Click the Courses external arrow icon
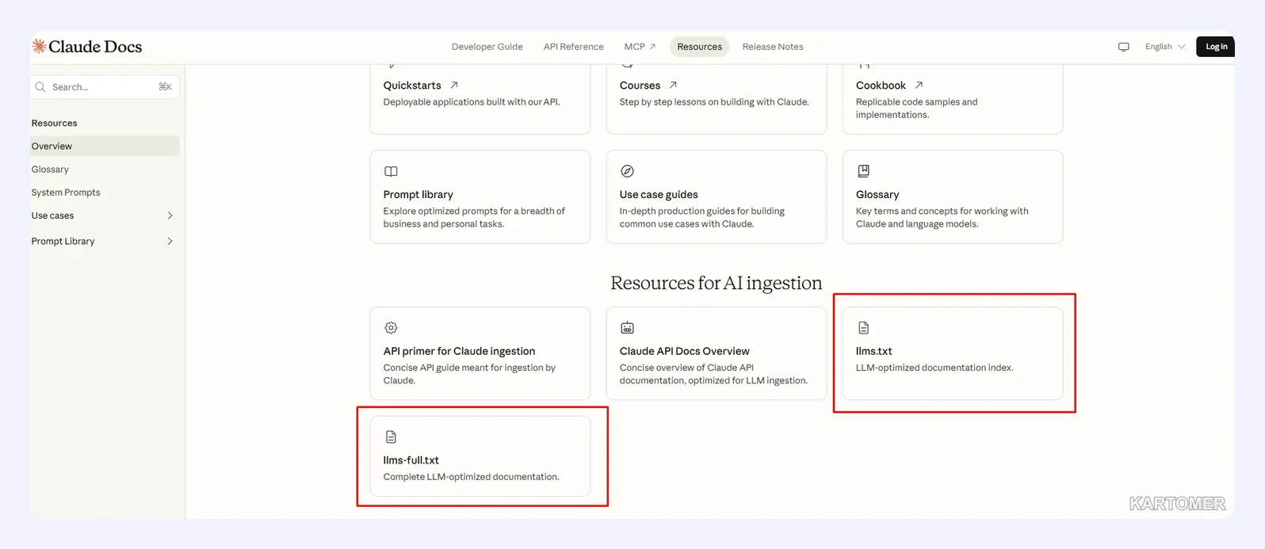 point(673,85)
